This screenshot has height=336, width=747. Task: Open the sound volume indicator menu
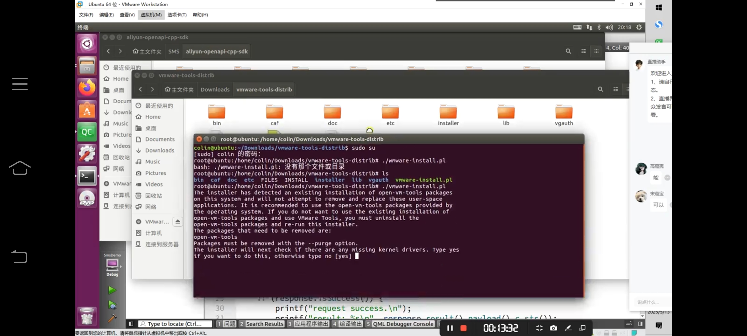(x=609, y=27)
